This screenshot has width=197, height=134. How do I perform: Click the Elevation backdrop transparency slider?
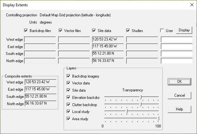pos(141,97)
